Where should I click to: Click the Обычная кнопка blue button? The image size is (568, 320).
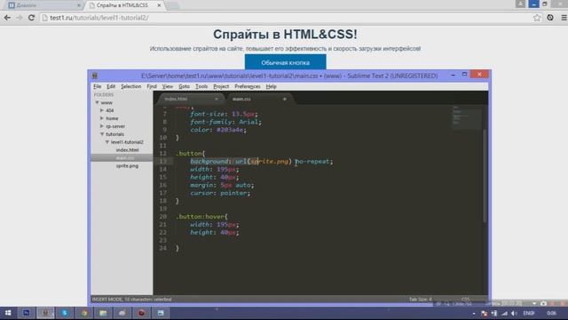point(286,62)
